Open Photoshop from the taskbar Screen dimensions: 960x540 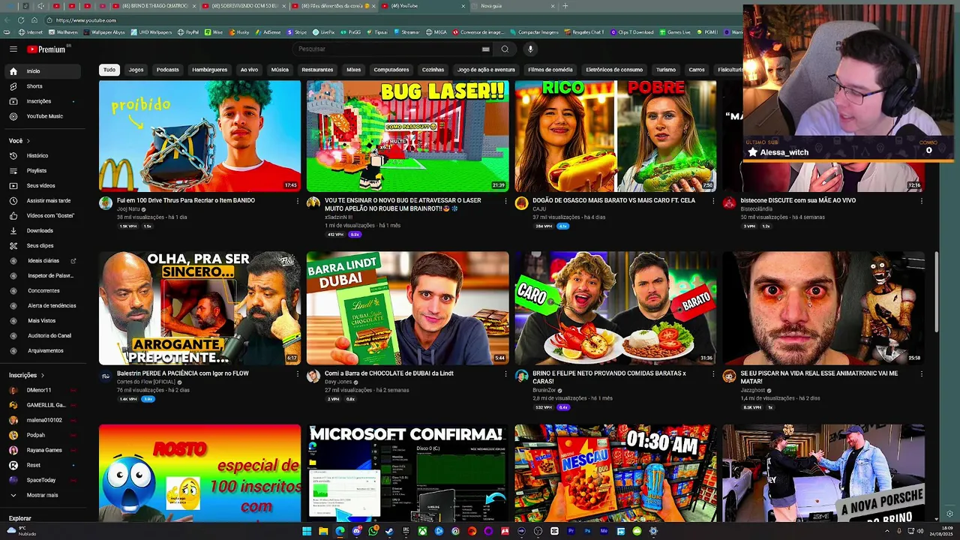tap(587, 531)
